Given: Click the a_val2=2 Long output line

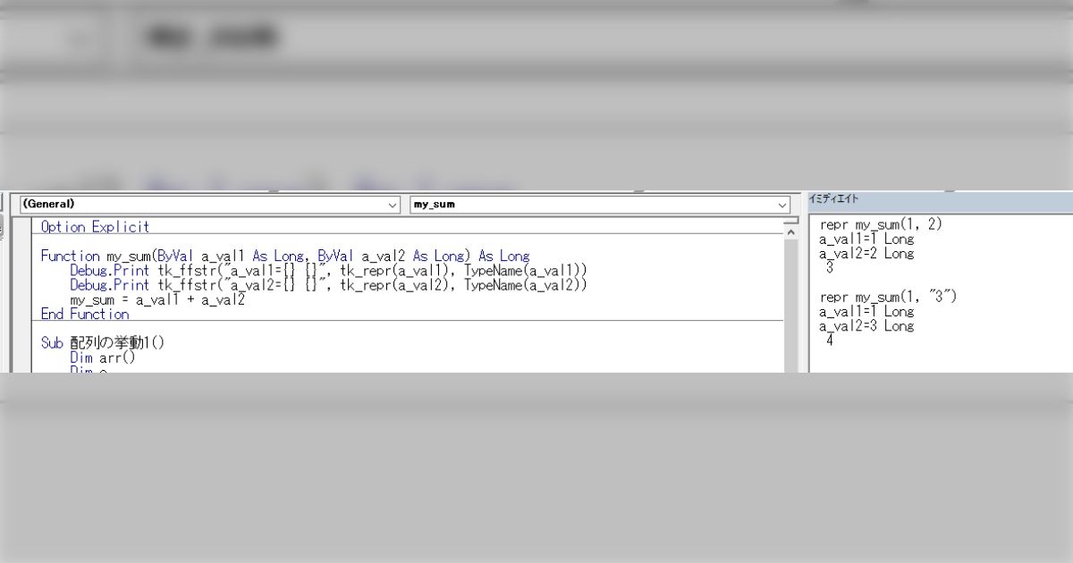Looking at the screenshot, I should pyautogui.click(x=867, y=254).
